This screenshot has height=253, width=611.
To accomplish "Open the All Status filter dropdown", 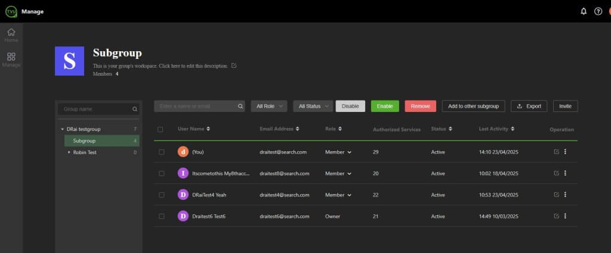I will coord(313,106).
